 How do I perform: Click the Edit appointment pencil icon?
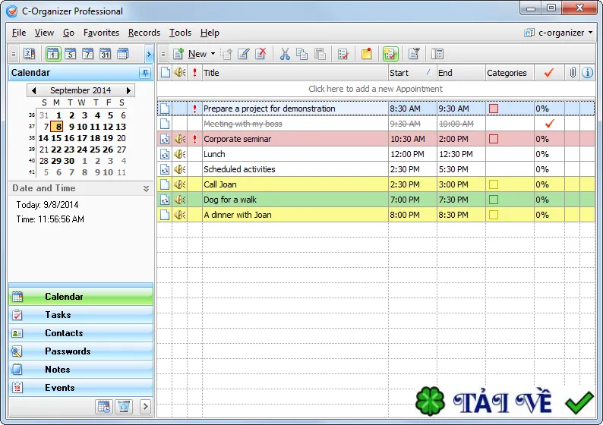244,54
